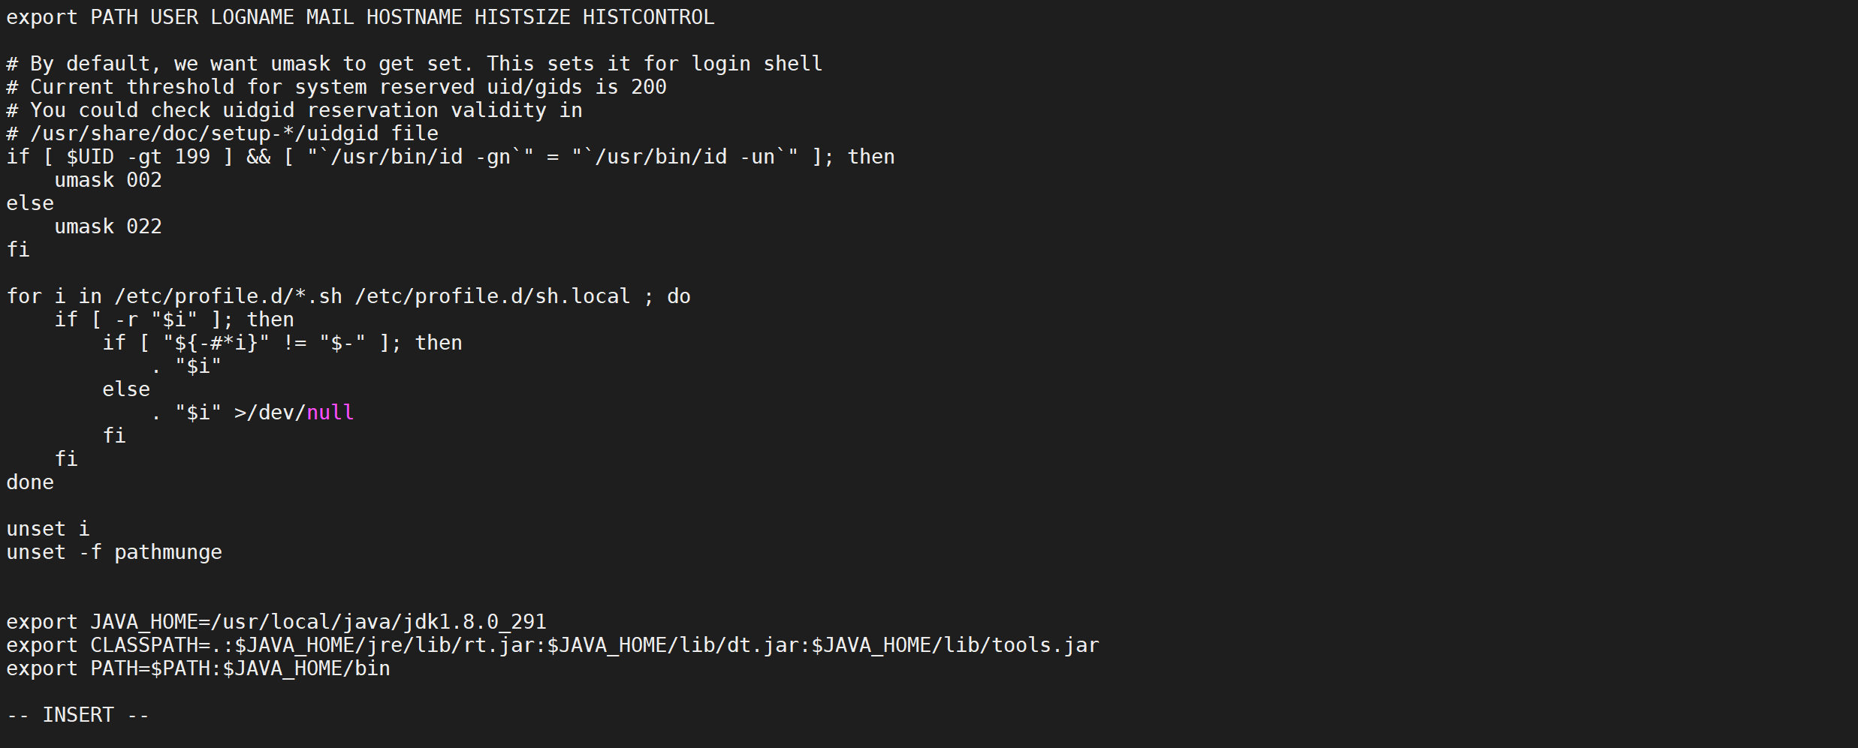Click 'unset -f pathmunge' line

(114, 552)
